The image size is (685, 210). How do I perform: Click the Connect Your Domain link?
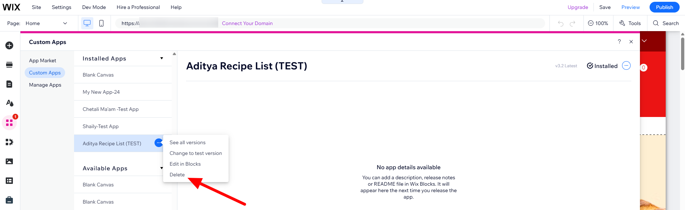(247, 23)
